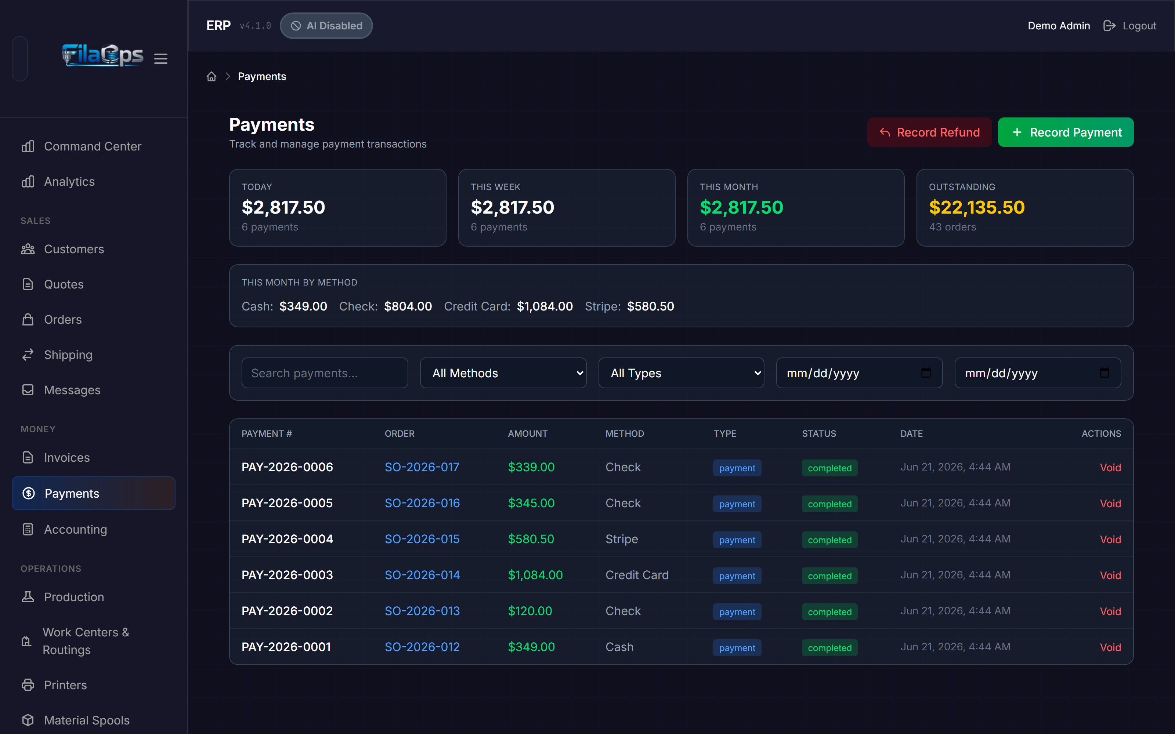The image size is (1175, 734).
Task: Open Customers in the sidebar
Action: click(93, 249)
